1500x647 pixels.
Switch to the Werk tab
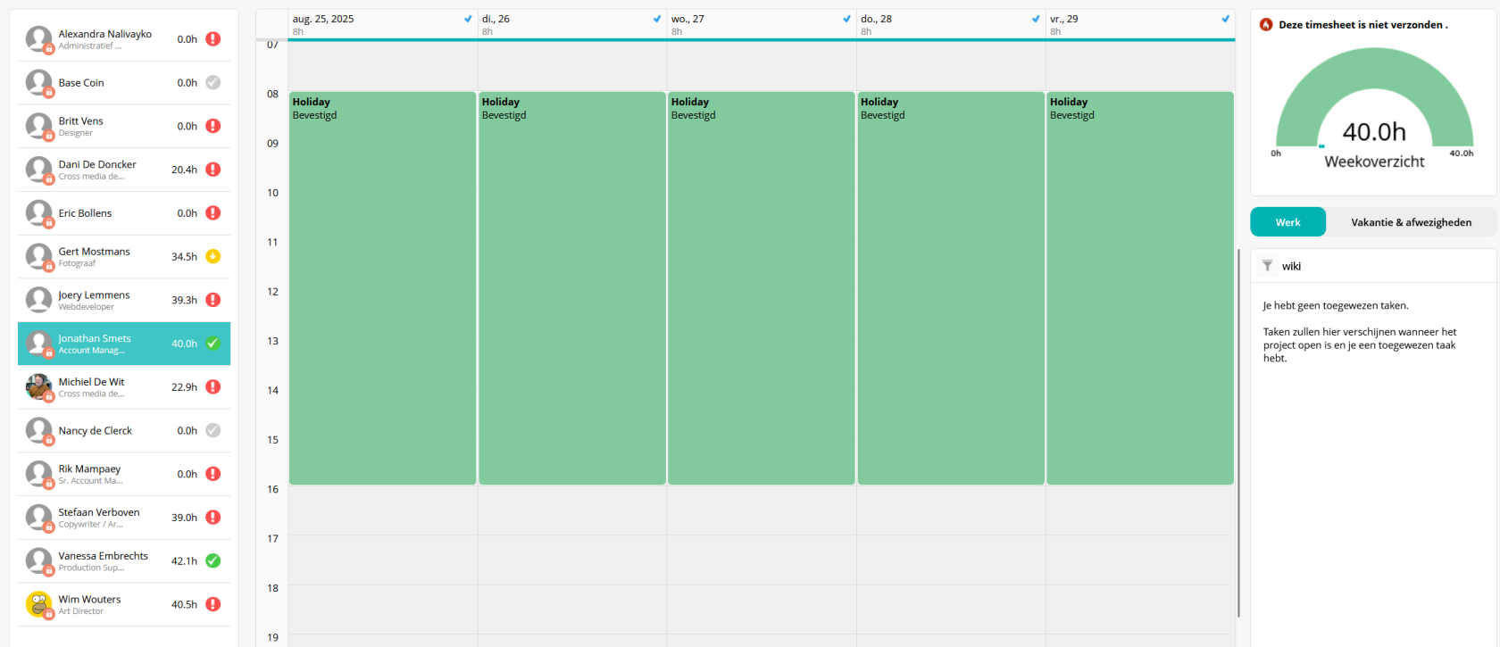click(1287, 222)
